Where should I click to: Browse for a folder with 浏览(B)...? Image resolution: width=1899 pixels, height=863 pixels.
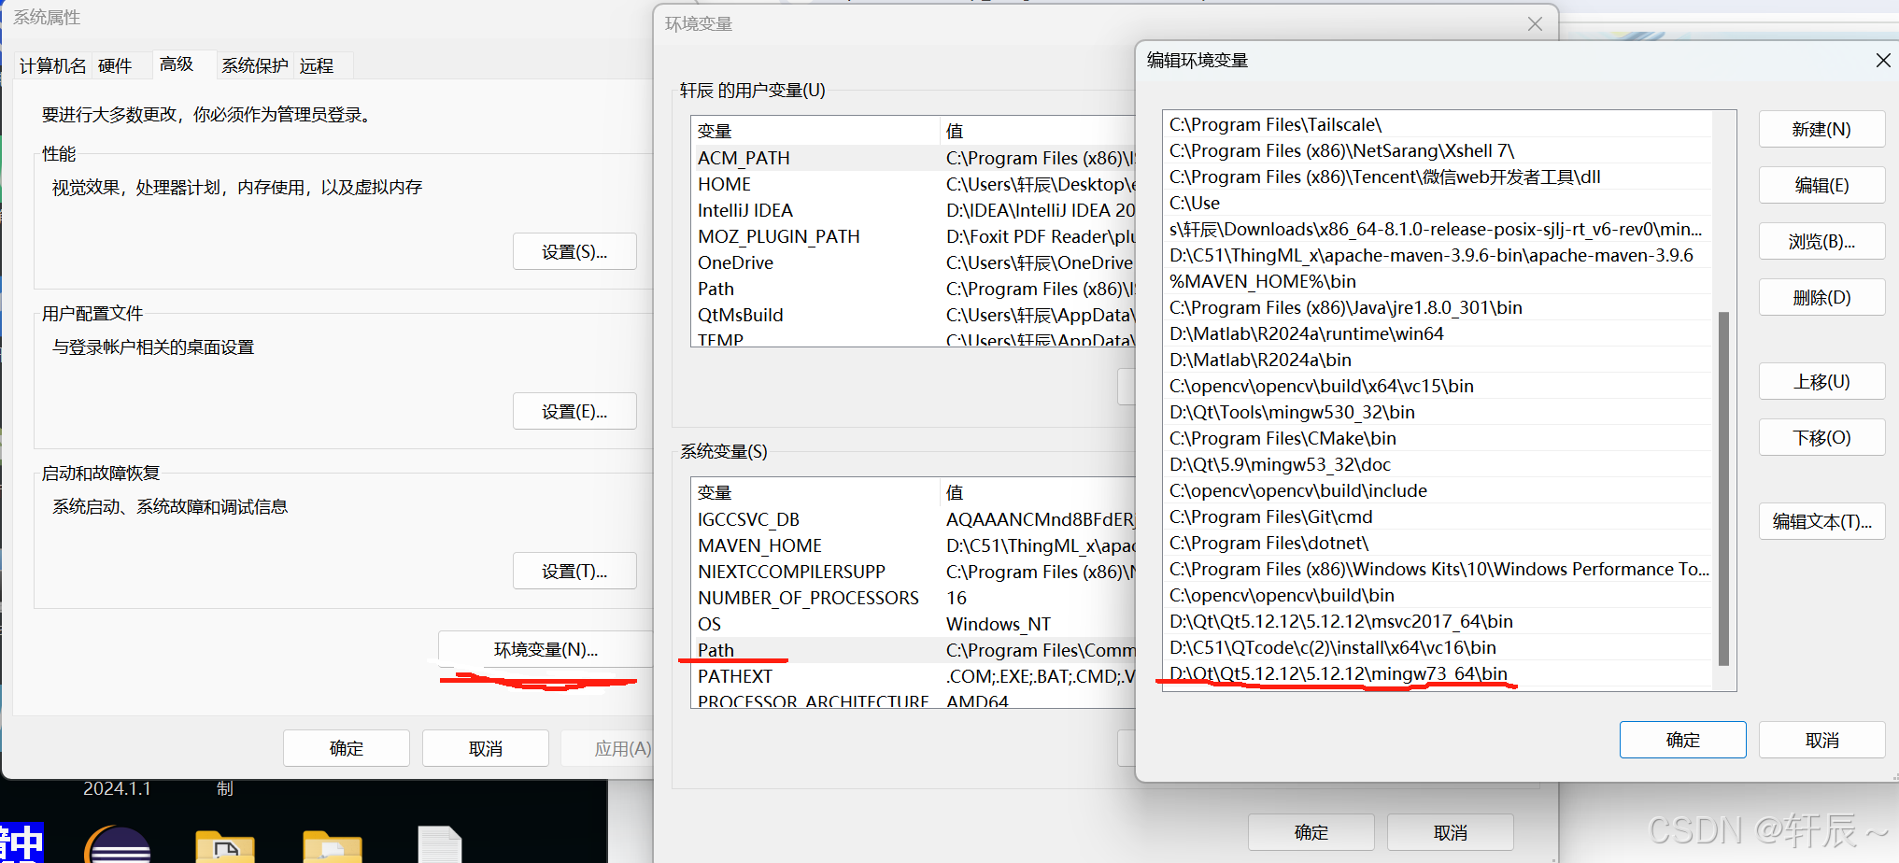coord(1821,241)
